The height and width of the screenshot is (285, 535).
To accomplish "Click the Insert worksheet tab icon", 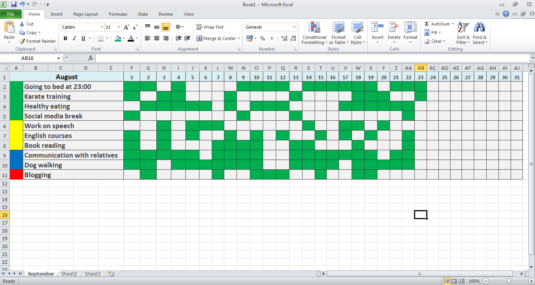I will [111, 274].
